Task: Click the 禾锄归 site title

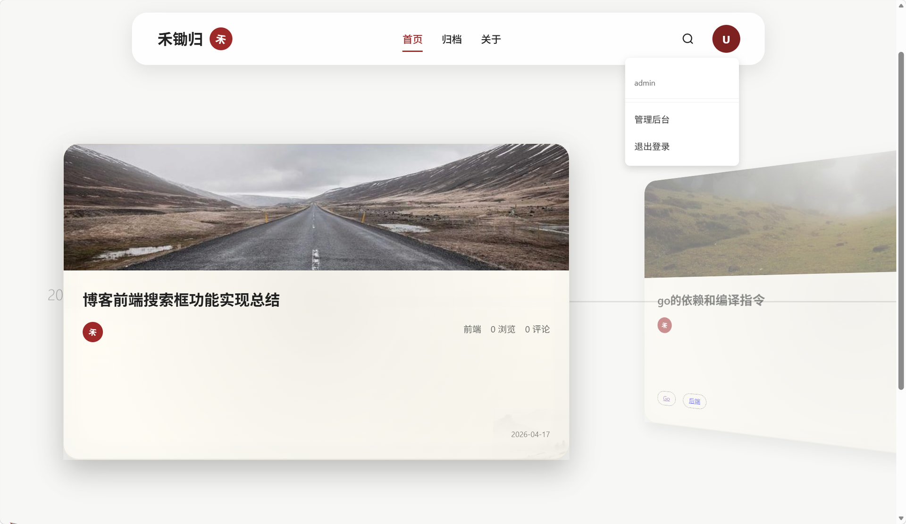Action: click(180, 39)
